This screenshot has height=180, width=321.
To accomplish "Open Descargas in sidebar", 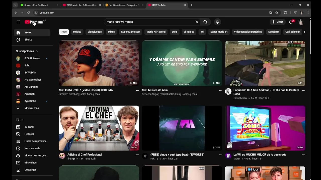I will (32, 170).
